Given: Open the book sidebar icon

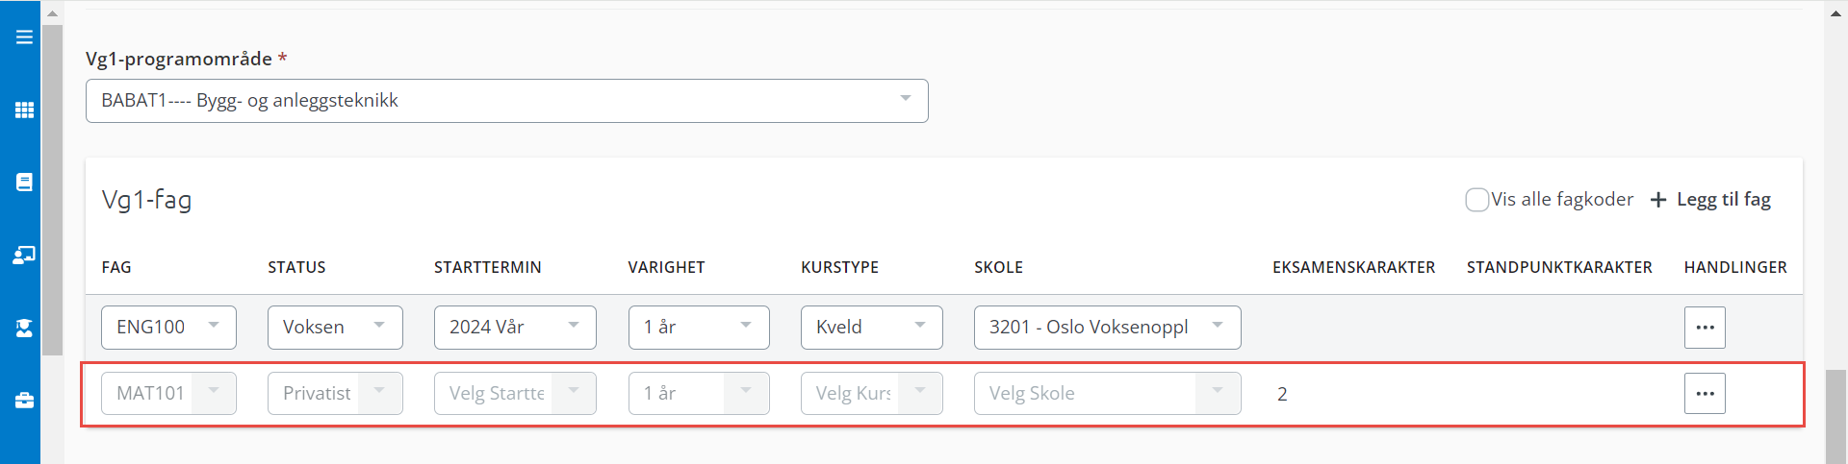Looking at the screenshot, I should click(24, 182).
